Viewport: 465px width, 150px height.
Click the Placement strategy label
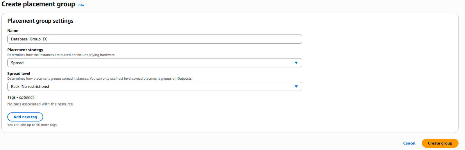click(25, 50)
